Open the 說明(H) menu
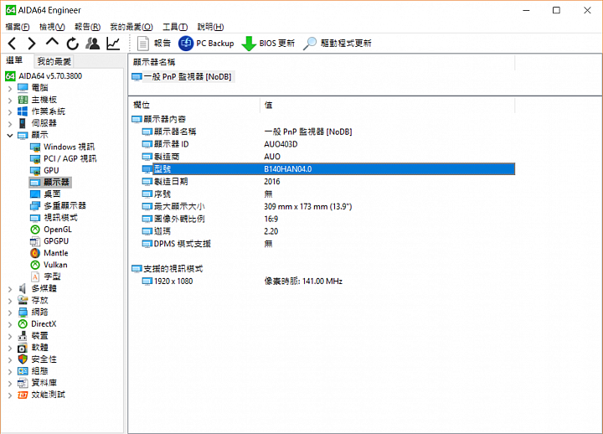The width and height of the screenshot is (603, 434). (x=210, y=27)
